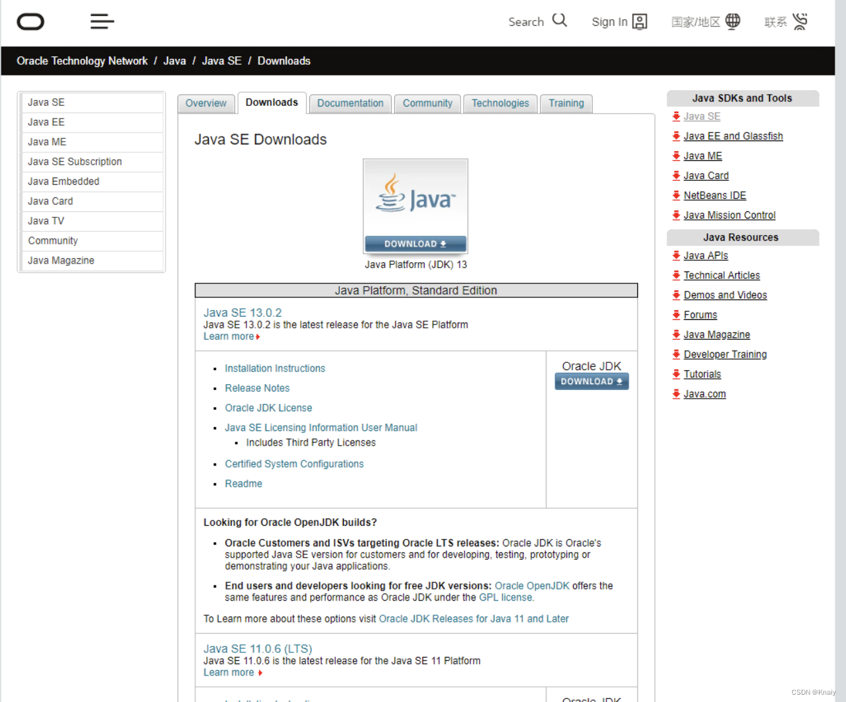
Task: Open the Java SE link under SDKs and Tools
Action: [x=702, y=117]
